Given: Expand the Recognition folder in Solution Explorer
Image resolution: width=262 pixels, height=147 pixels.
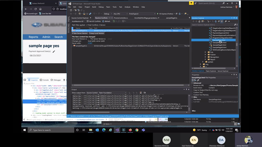Looking at the screenshot, I should pyautogui.click(x=205, y=57).
